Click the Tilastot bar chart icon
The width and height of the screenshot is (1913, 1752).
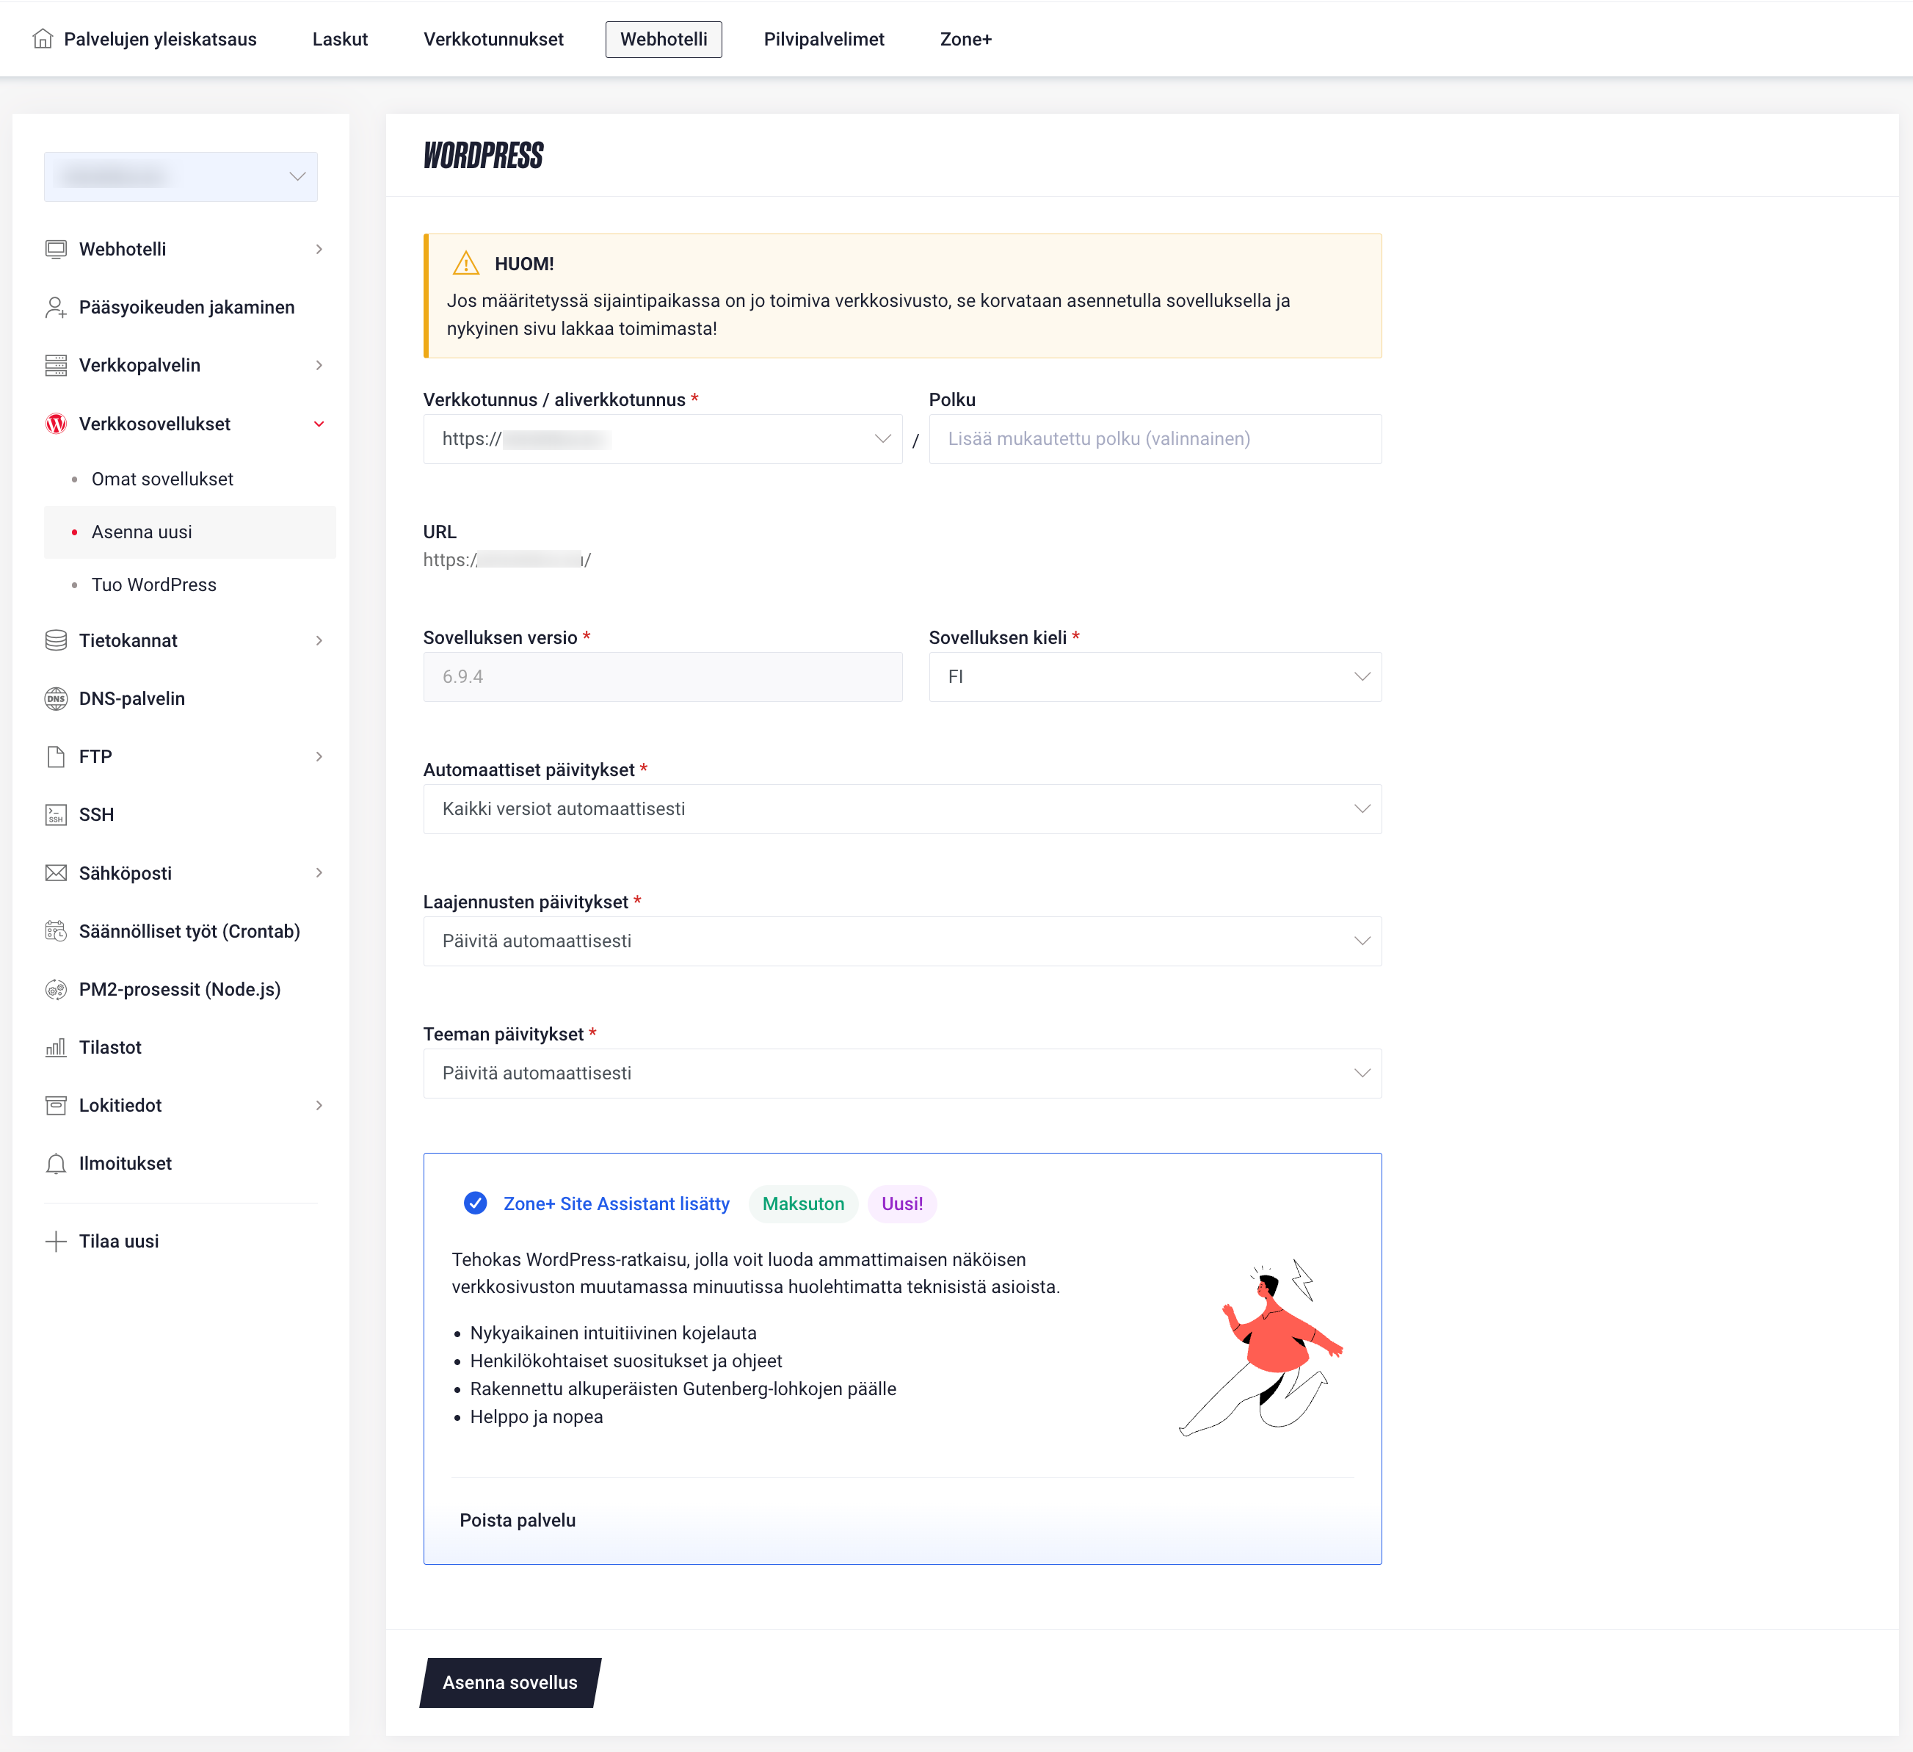(x=56, y=1047)
